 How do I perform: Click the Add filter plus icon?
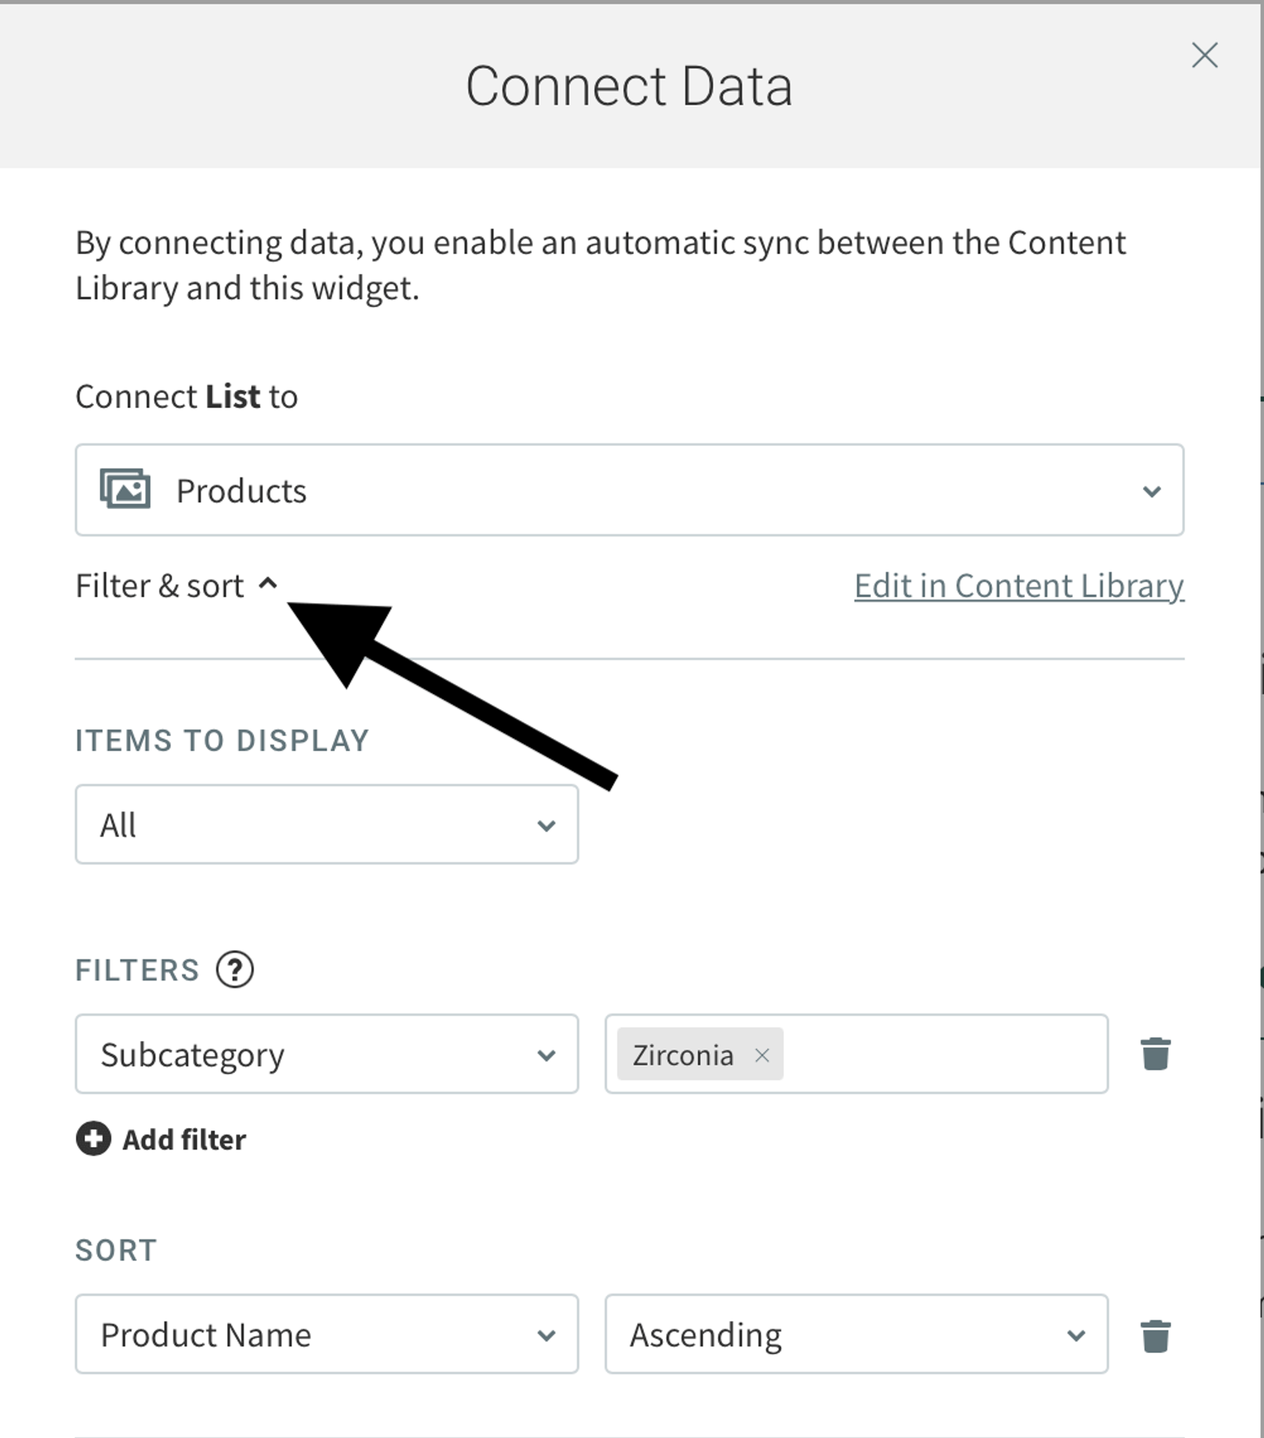click(93, 1138)
